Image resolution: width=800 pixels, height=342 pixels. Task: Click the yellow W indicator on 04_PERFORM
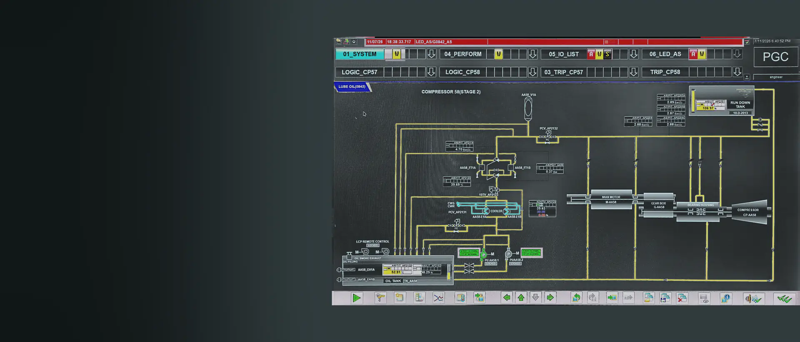click(x=498, y=54)
